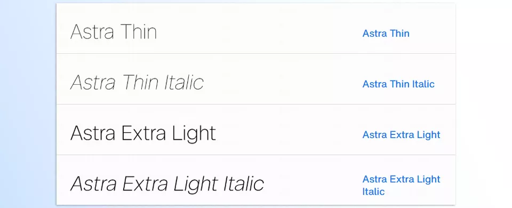The width and height of the screenshot is (512, 208).
Task: Open the two-line Astra Extra Light Italic link
Action: click(x=401, y=185)
